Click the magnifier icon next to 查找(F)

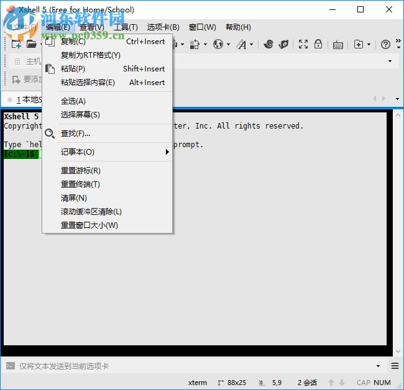tap(50, 134)
